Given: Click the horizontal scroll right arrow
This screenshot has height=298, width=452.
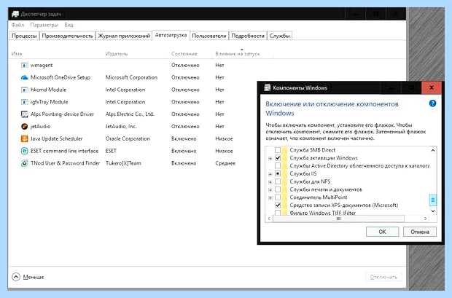Looking at the screenshot, I should [426, 219].
